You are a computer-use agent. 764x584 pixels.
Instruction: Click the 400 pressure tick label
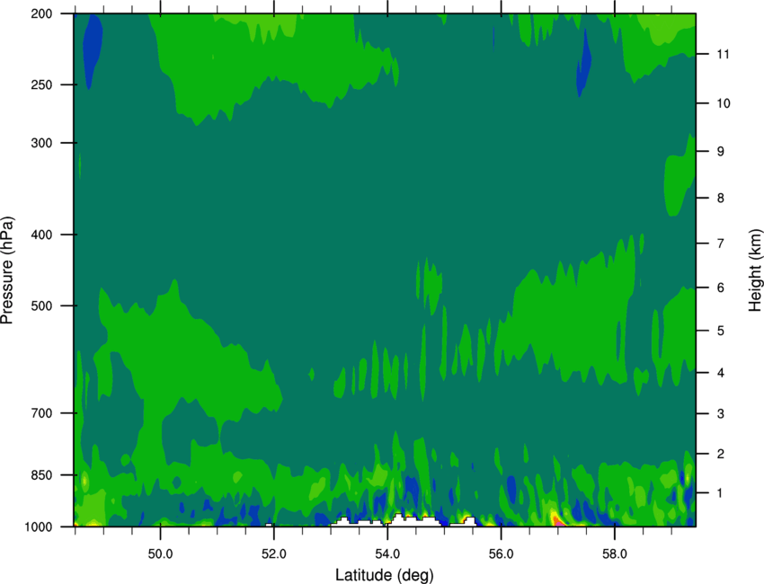[x=42, y=234]
